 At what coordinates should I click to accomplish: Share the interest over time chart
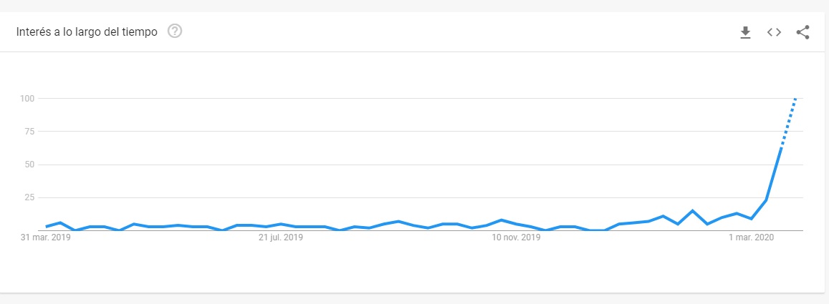802,32
